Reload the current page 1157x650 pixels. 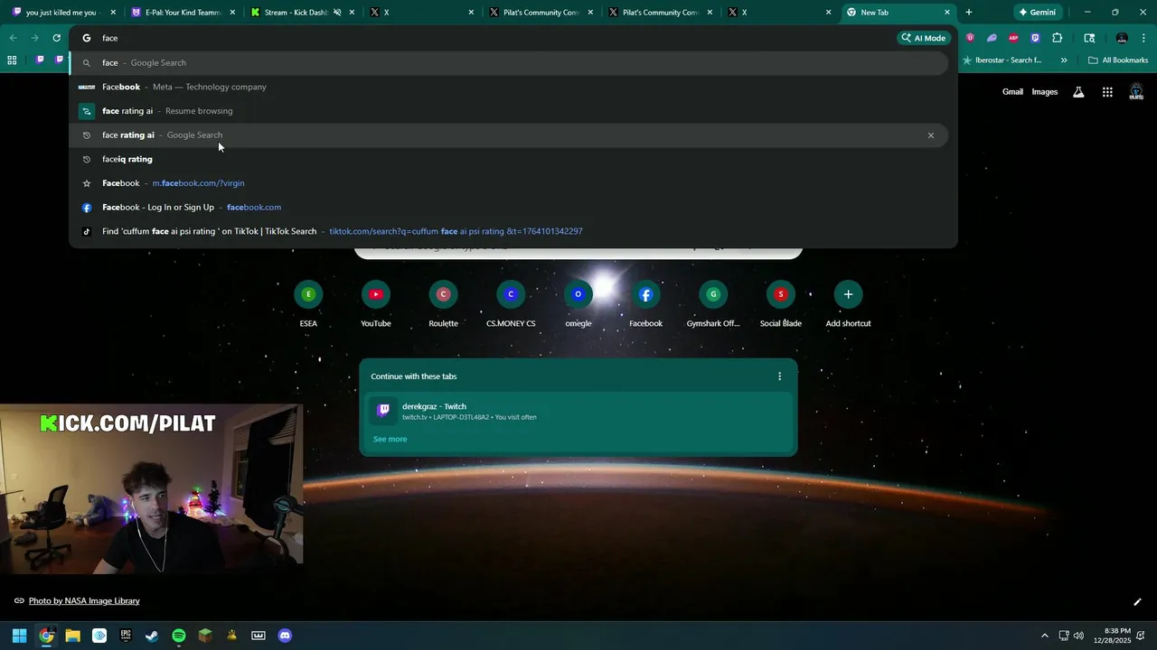click(56, 38)
